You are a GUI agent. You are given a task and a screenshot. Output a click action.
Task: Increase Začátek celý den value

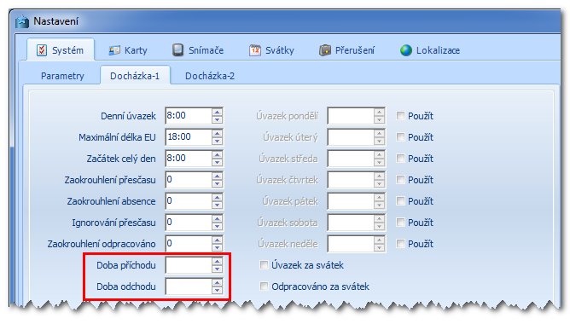point(217,154)
